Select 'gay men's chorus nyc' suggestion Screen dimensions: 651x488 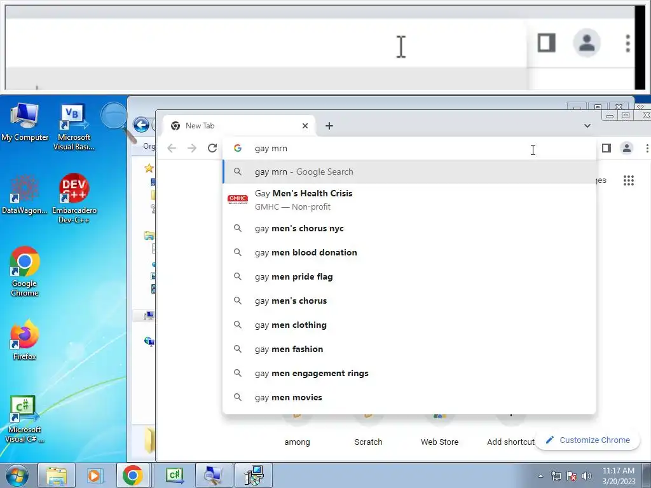tap(409, 229)
